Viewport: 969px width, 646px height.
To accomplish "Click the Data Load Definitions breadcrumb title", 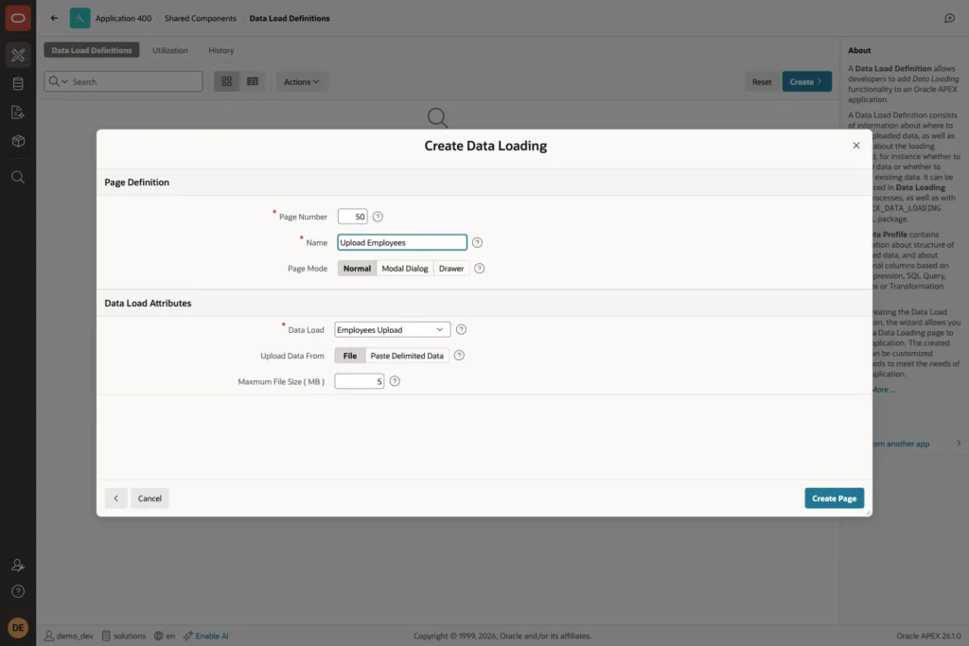I will point(290,18).
